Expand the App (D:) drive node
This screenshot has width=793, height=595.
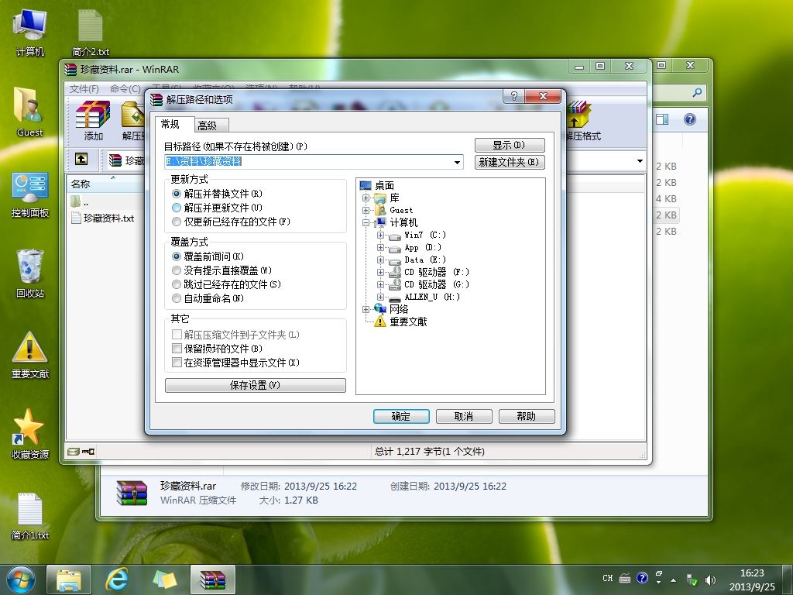point(380,247)
